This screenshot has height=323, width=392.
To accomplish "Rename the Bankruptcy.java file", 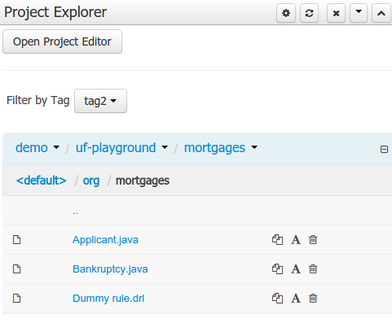I will tap(296, 269).
